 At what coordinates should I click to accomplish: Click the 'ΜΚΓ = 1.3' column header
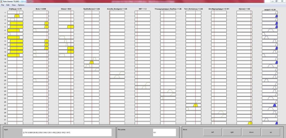[x=143, y=9]
